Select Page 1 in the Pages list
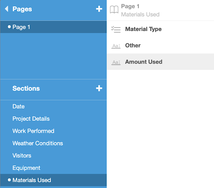The image size is (214, 188). (53, 27)
